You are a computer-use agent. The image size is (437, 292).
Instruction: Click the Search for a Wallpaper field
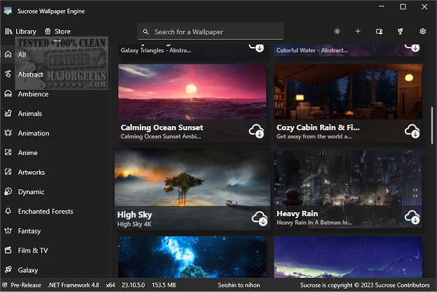coord(210,32)
